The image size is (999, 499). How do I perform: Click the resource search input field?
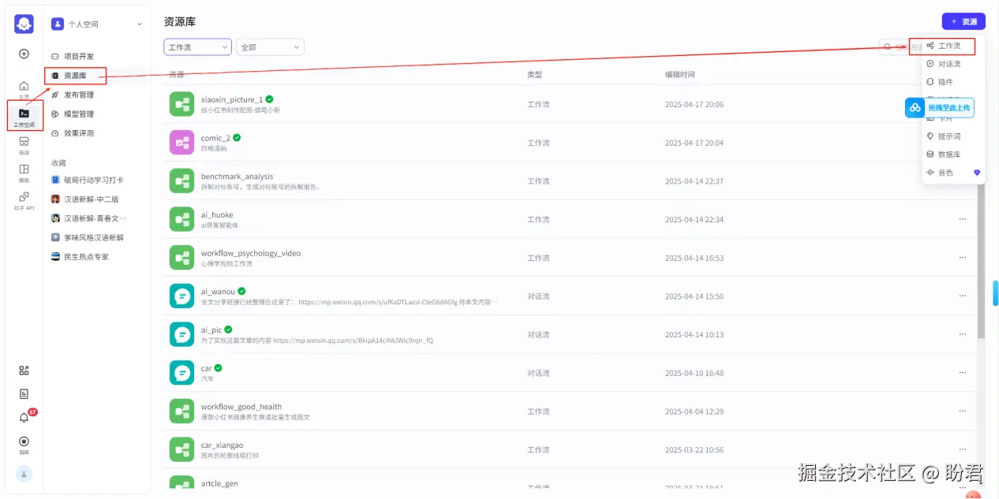coord(901,47)
